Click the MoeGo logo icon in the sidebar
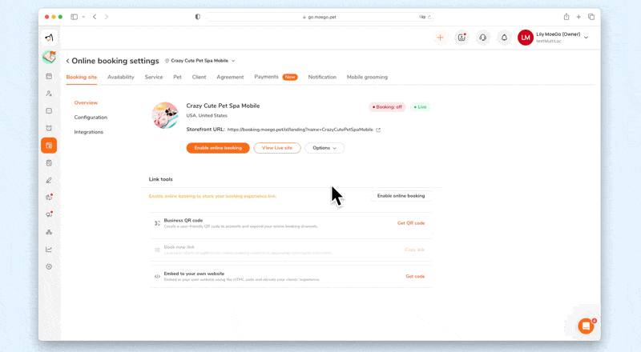The width and height of the screenshot is (641, 352). click(49, 38)
